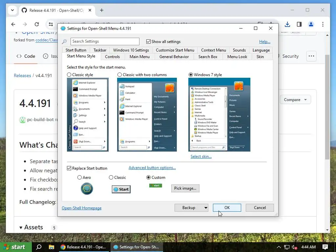336x252 pixels.
Task: Select Windows 7 style radio button
Action: 191,75
